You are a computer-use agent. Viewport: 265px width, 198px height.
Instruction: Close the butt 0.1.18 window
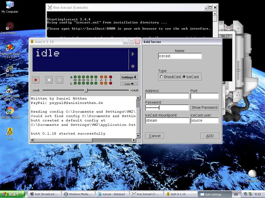[x=138, y=42]
